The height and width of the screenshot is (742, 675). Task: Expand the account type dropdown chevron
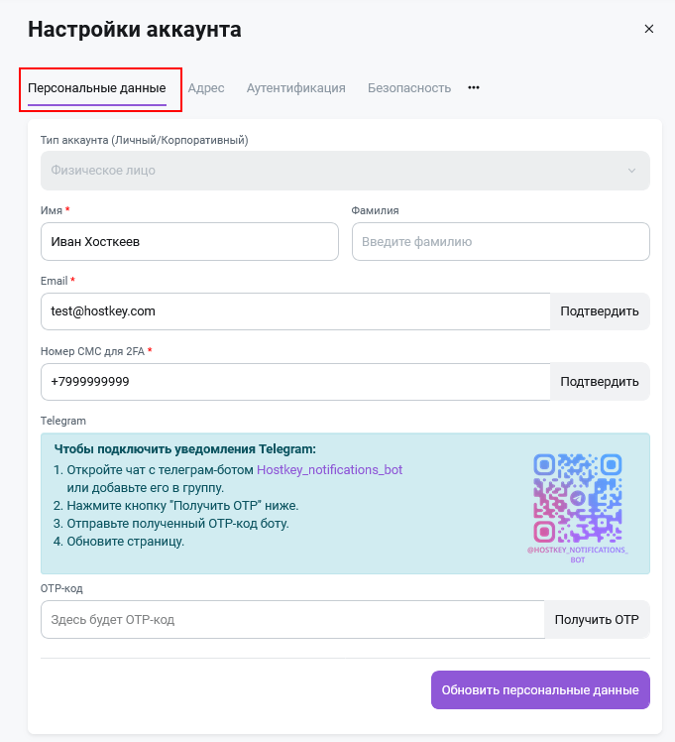click(631, 171)
